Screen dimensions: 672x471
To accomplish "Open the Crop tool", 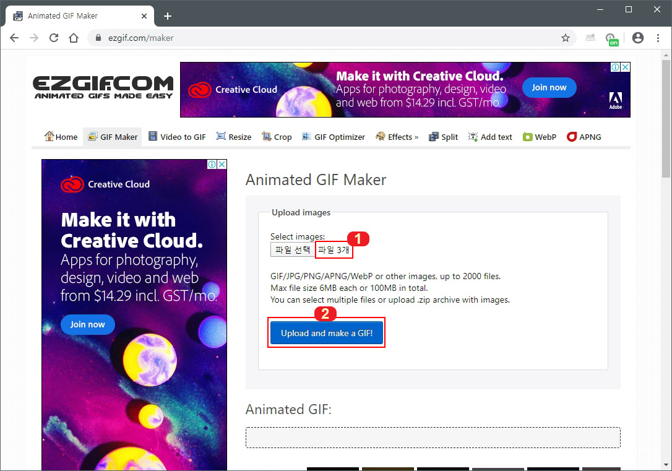I will pyautogui.click(x=277, y=137).
